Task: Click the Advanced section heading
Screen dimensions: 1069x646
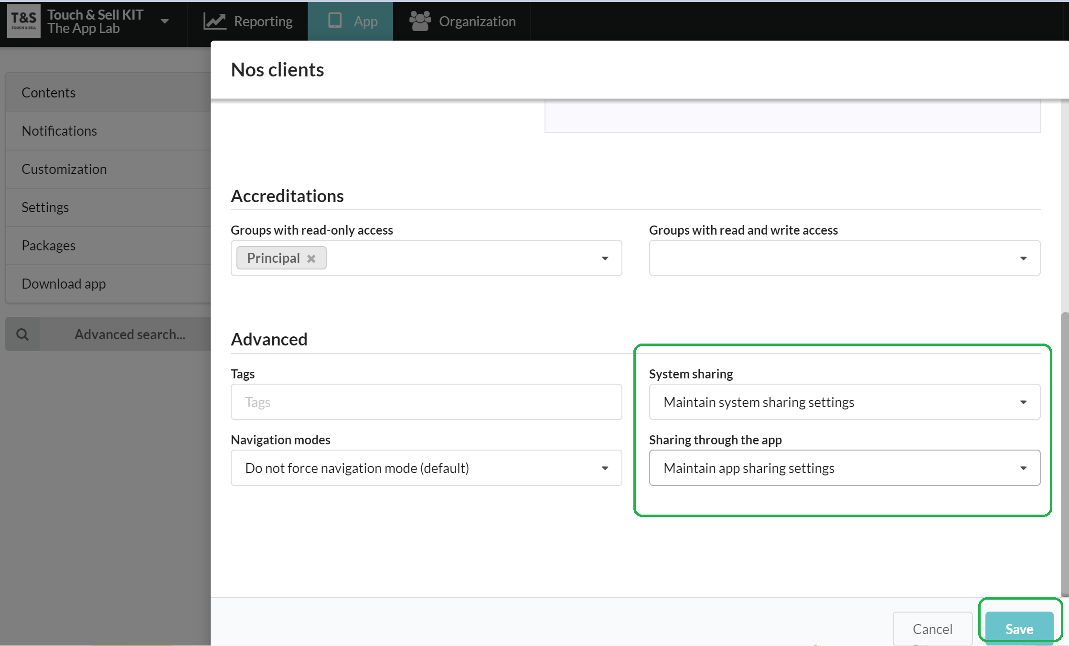Action: pos(269,339)
